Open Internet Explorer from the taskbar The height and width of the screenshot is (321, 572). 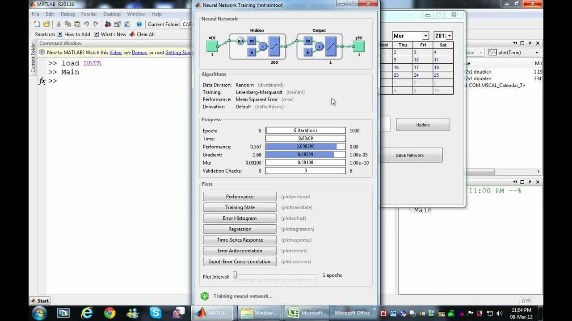tap(87, 313)
